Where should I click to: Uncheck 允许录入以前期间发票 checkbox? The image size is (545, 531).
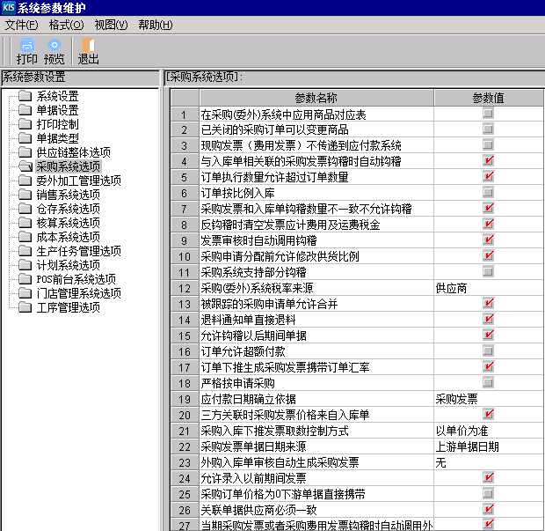(488, 477)
